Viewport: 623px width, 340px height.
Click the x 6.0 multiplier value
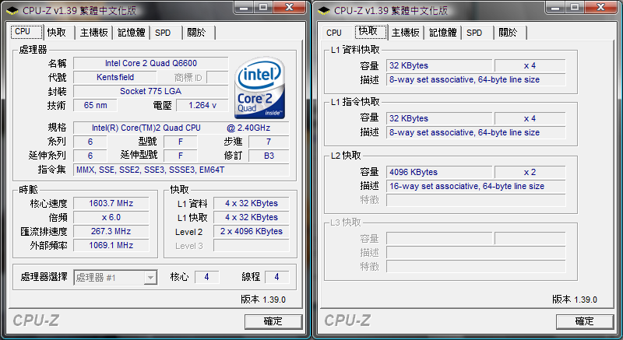pos(111,217)
